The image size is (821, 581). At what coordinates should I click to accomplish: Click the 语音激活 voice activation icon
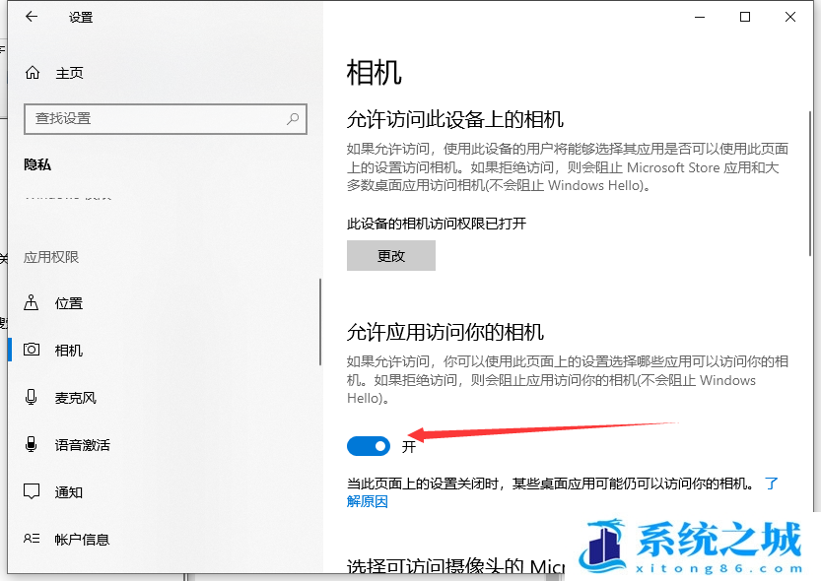point(33,445)
